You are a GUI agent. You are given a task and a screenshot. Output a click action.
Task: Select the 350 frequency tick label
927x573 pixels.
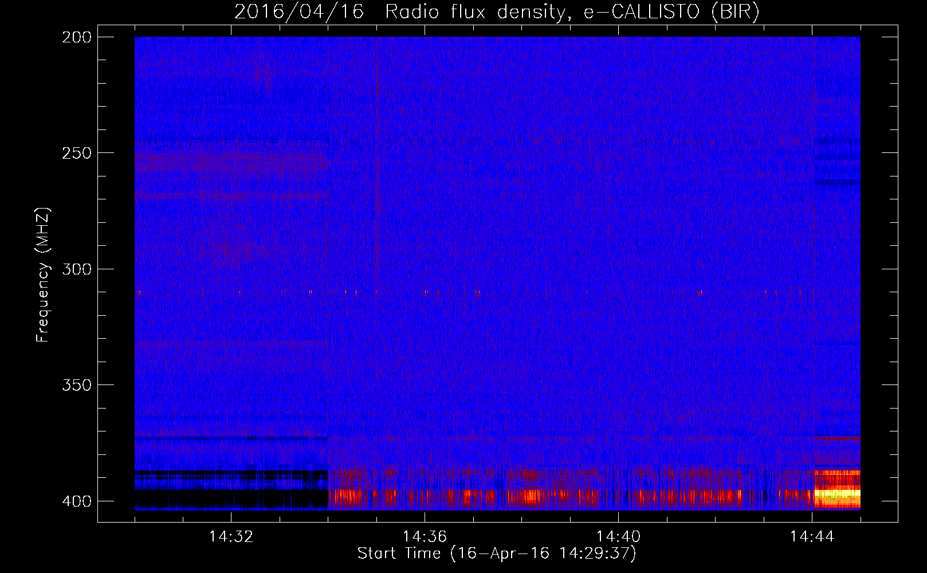pyautogui.click(x=77, y=385)
